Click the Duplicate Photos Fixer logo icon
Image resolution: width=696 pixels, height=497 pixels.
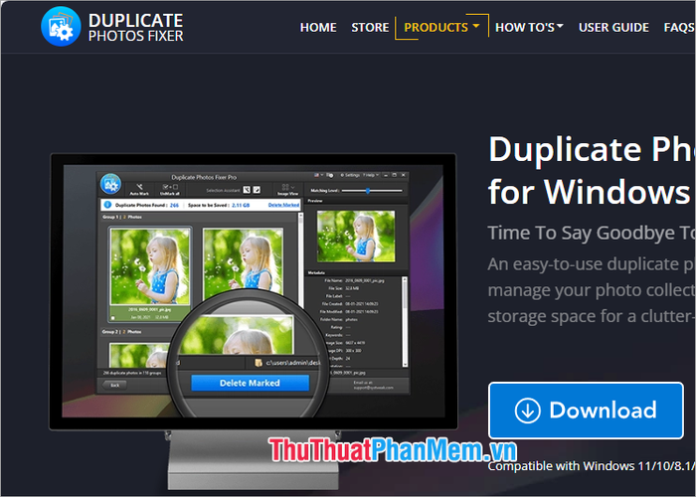[61, 26]
